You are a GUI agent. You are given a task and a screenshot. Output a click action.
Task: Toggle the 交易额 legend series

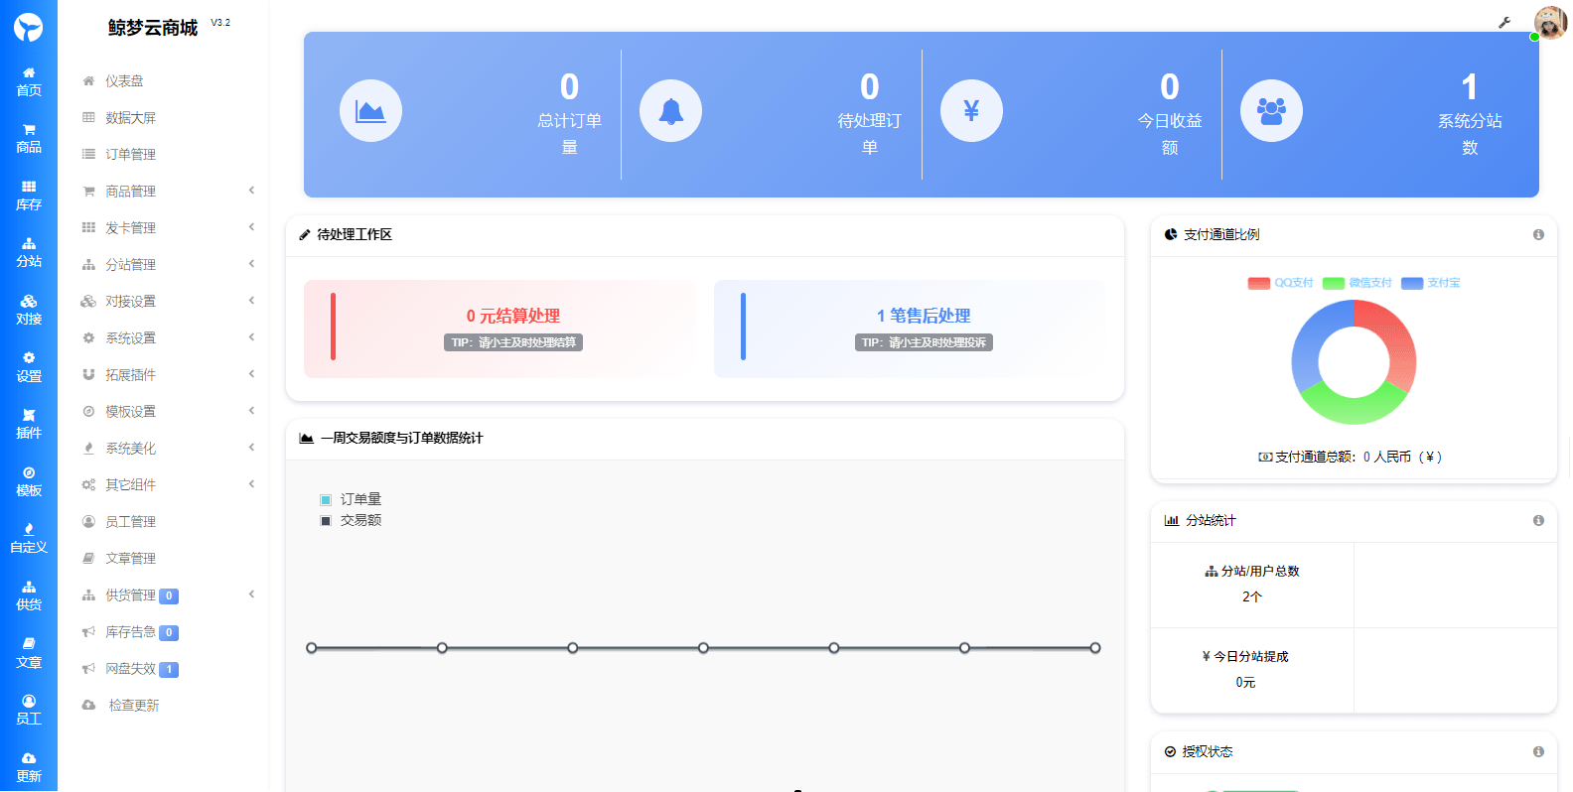click(x=351, y=520)
